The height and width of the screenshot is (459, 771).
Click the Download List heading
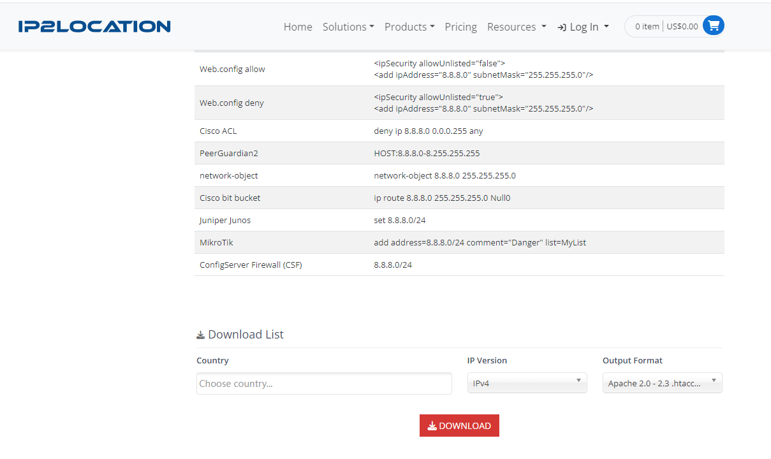tap(240, 335)
